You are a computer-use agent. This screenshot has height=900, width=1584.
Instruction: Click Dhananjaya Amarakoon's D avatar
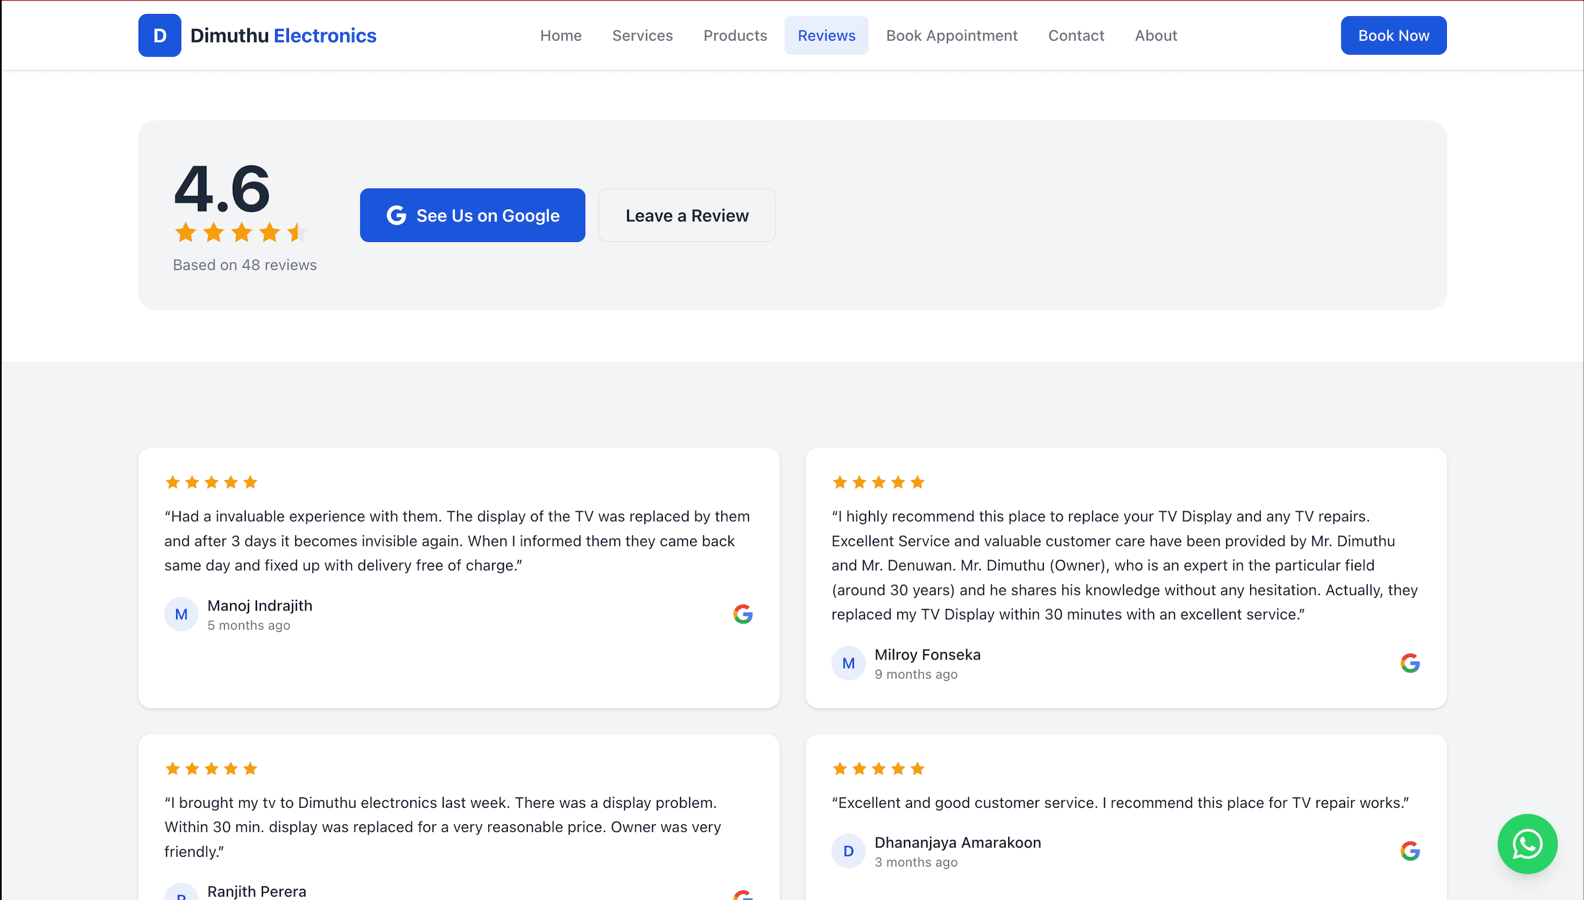[x=848, y=850]
